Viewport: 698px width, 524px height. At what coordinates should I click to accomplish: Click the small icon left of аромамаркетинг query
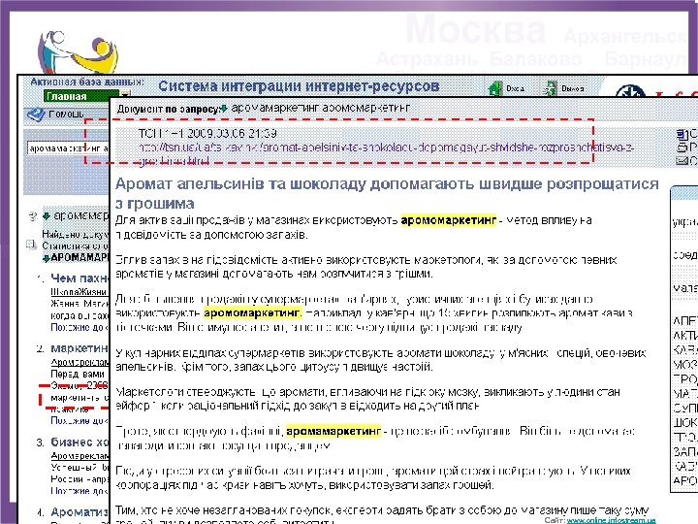click(x=33, y=216)
